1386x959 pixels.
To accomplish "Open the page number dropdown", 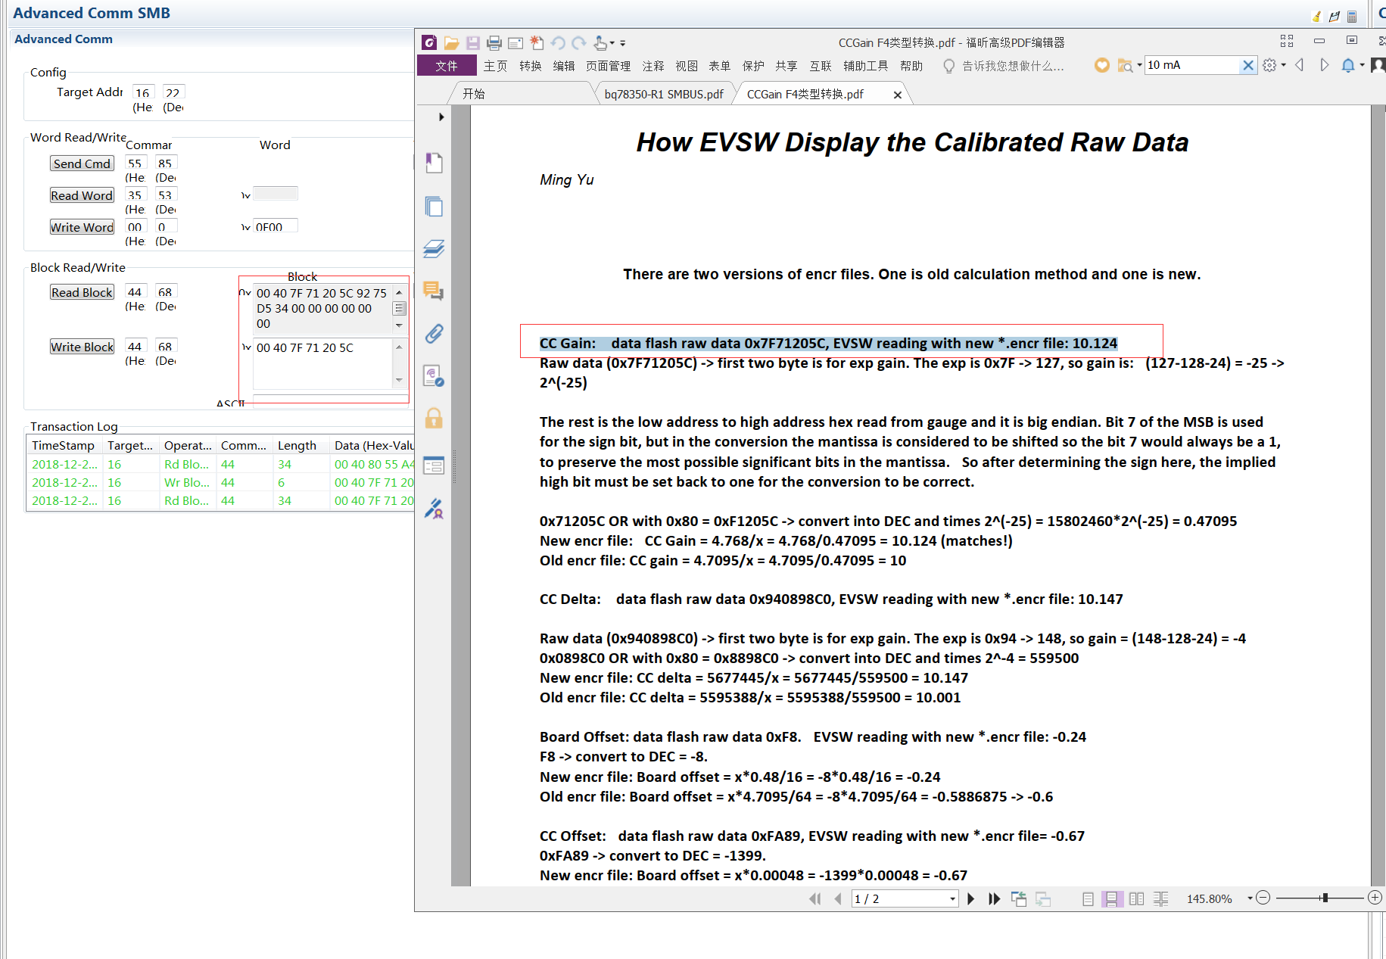I will (952, 898).
